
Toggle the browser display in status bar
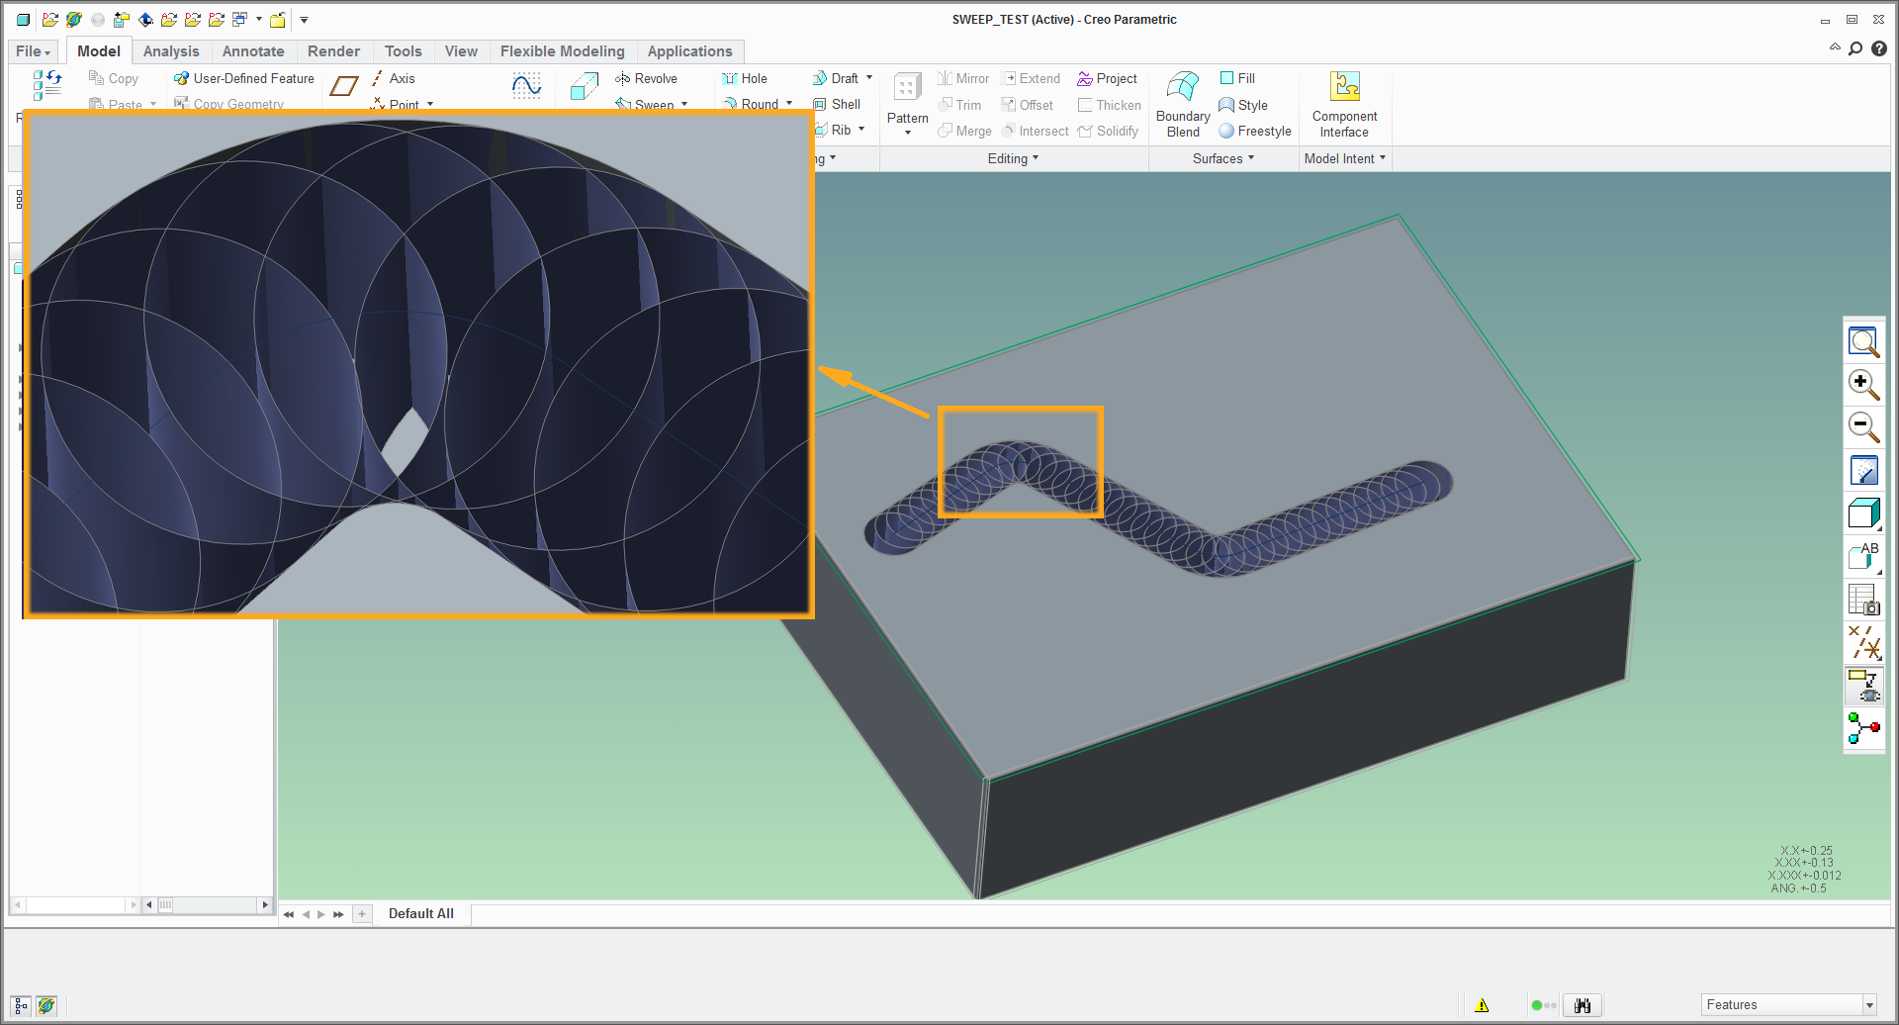point(46,1005)
